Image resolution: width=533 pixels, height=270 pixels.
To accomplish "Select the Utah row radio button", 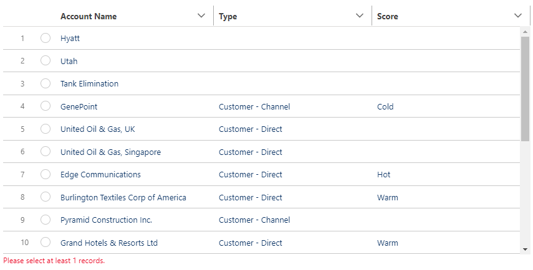I will (x=46, y=61).
